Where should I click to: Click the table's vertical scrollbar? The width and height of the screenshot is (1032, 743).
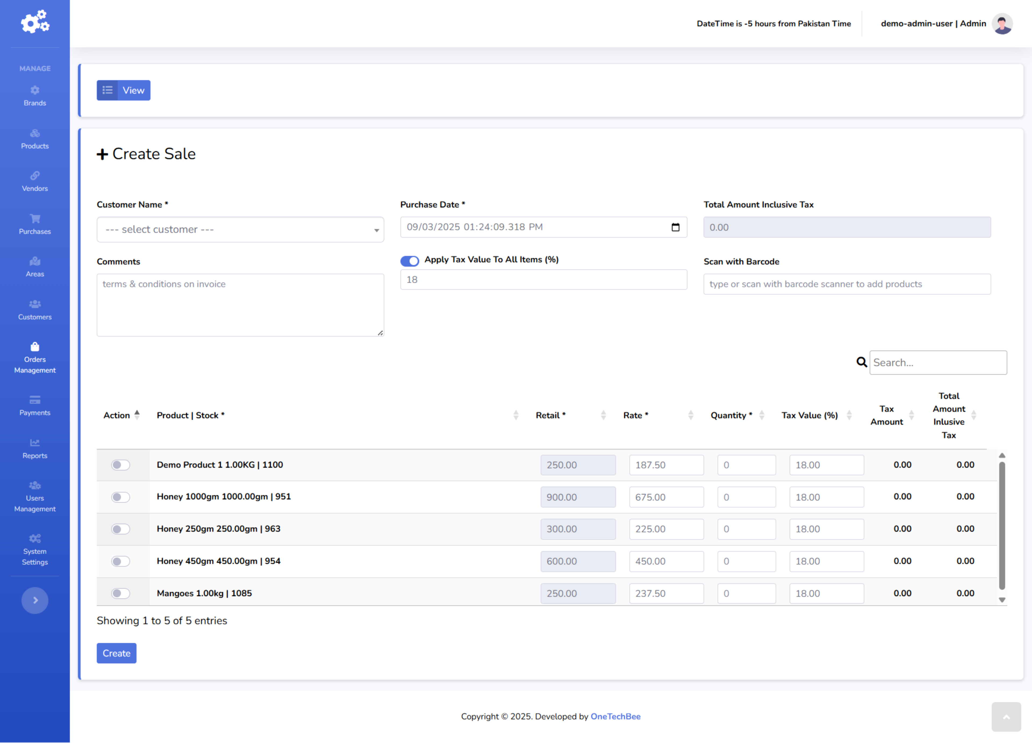click(x=1002, y=526)
